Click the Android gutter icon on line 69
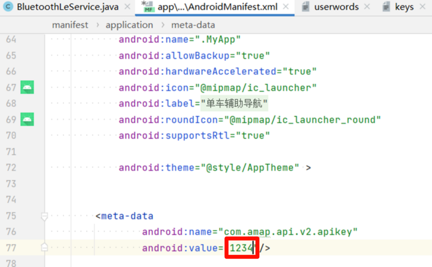The width and height of the screenshot is (432, 267). point(27,120)
